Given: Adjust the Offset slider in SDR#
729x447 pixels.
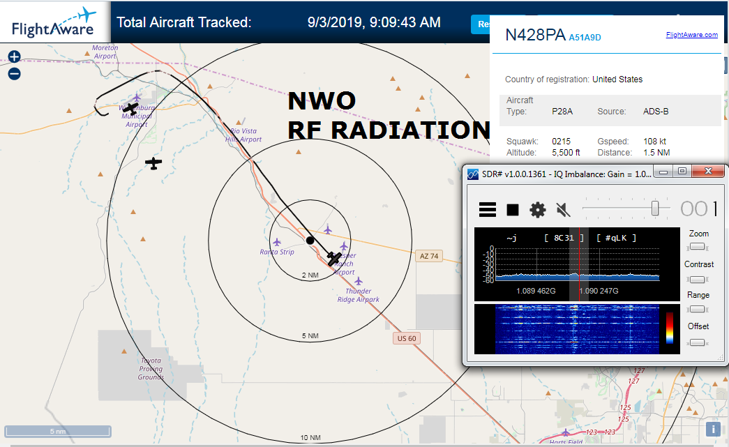Looking at the screenshot, I should pyautogui.click(x=696, y=342).
